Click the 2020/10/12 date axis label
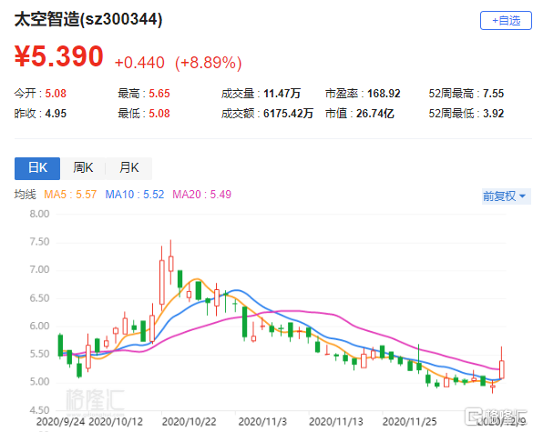Screen dimensions: 533x432 (116, 422)
